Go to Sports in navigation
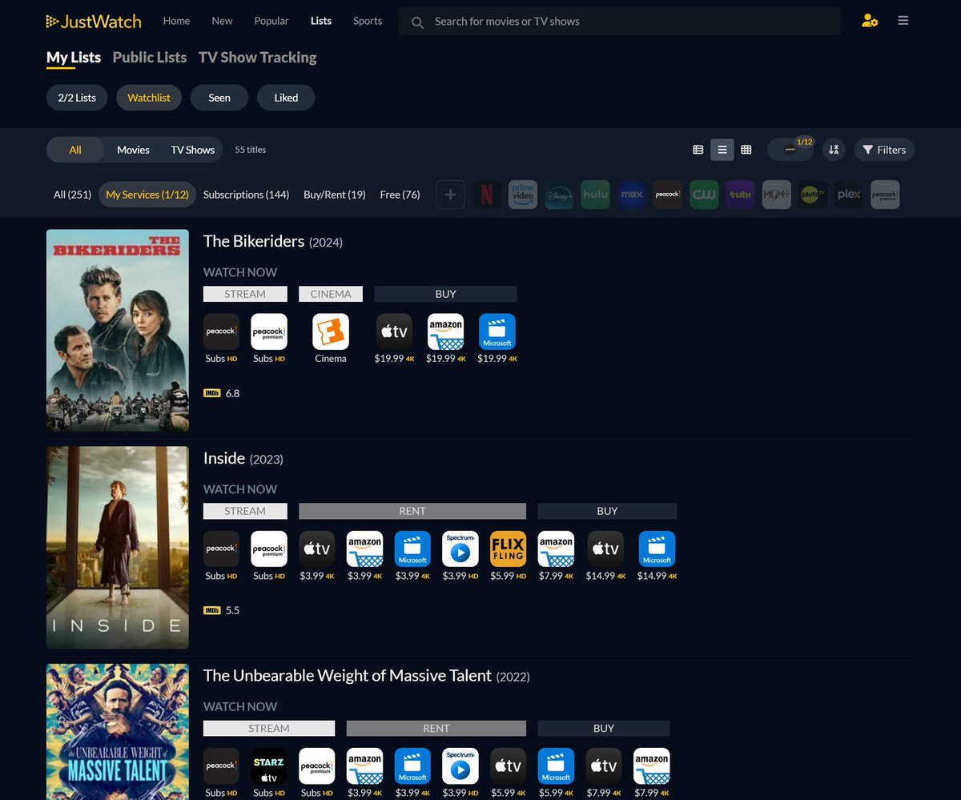The image size is (961, 800). pos(368,21)
